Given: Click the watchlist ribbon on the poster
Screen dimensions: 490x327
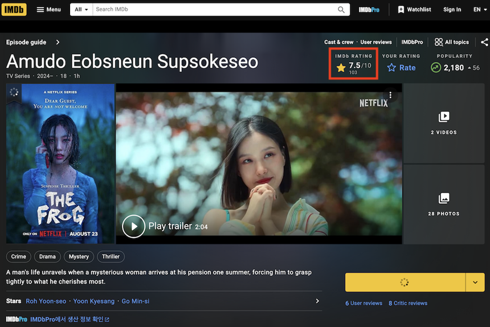Looking at the screenshot, I should tap(14, 92).
